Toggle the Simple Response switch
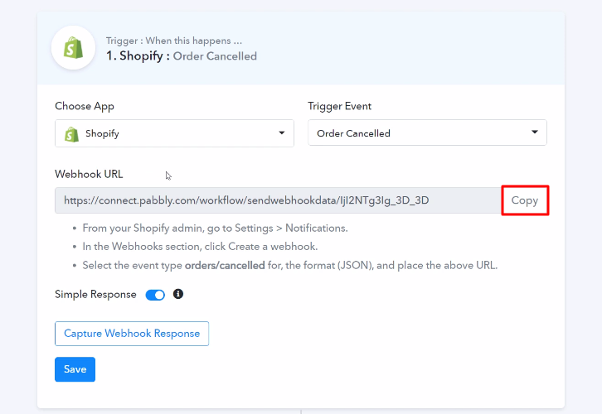The image size is (602, 414). [155, 295]
